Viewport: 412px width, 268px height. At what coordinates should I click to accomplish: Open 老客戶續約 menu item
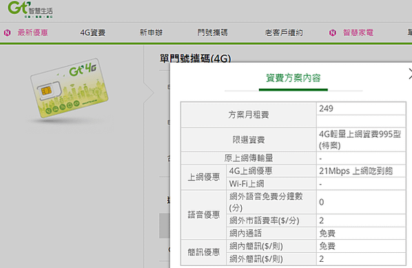click(284, 32)
